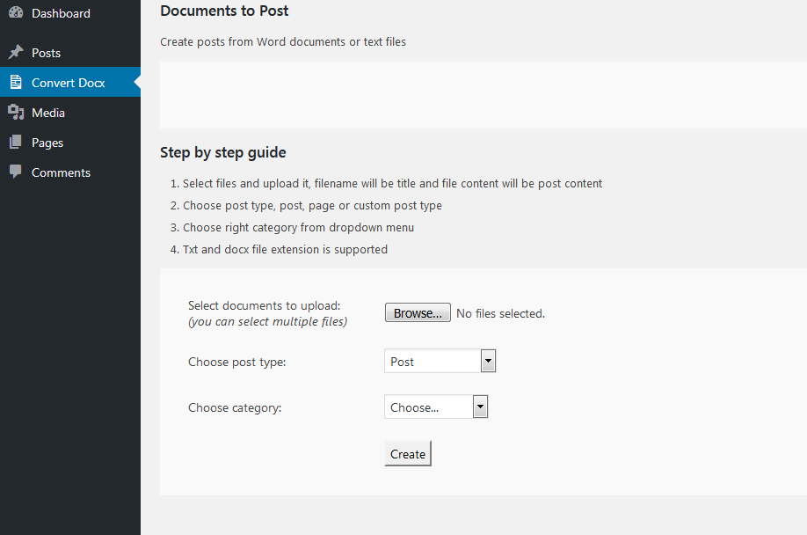Image resolution: width=807 pixels, height=535 pixels.
Task: Open the post type combo box showing Post
Action: (440, 361)
